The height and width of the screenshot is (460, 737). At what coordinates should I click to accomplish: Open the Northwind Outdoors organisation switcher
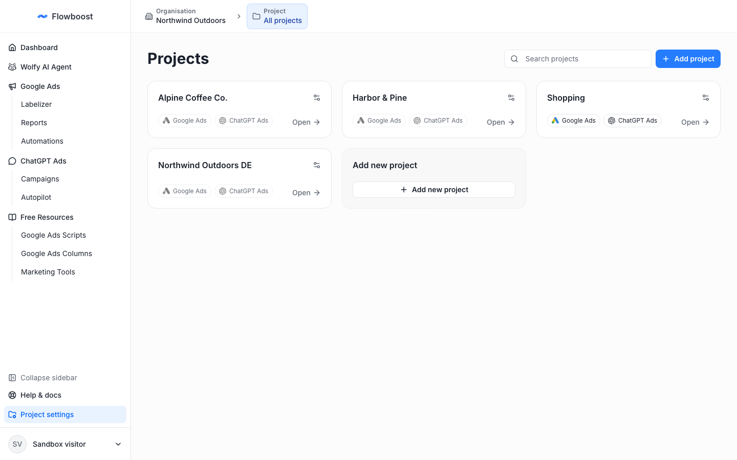pyautogui.click(x=185, y=16)
